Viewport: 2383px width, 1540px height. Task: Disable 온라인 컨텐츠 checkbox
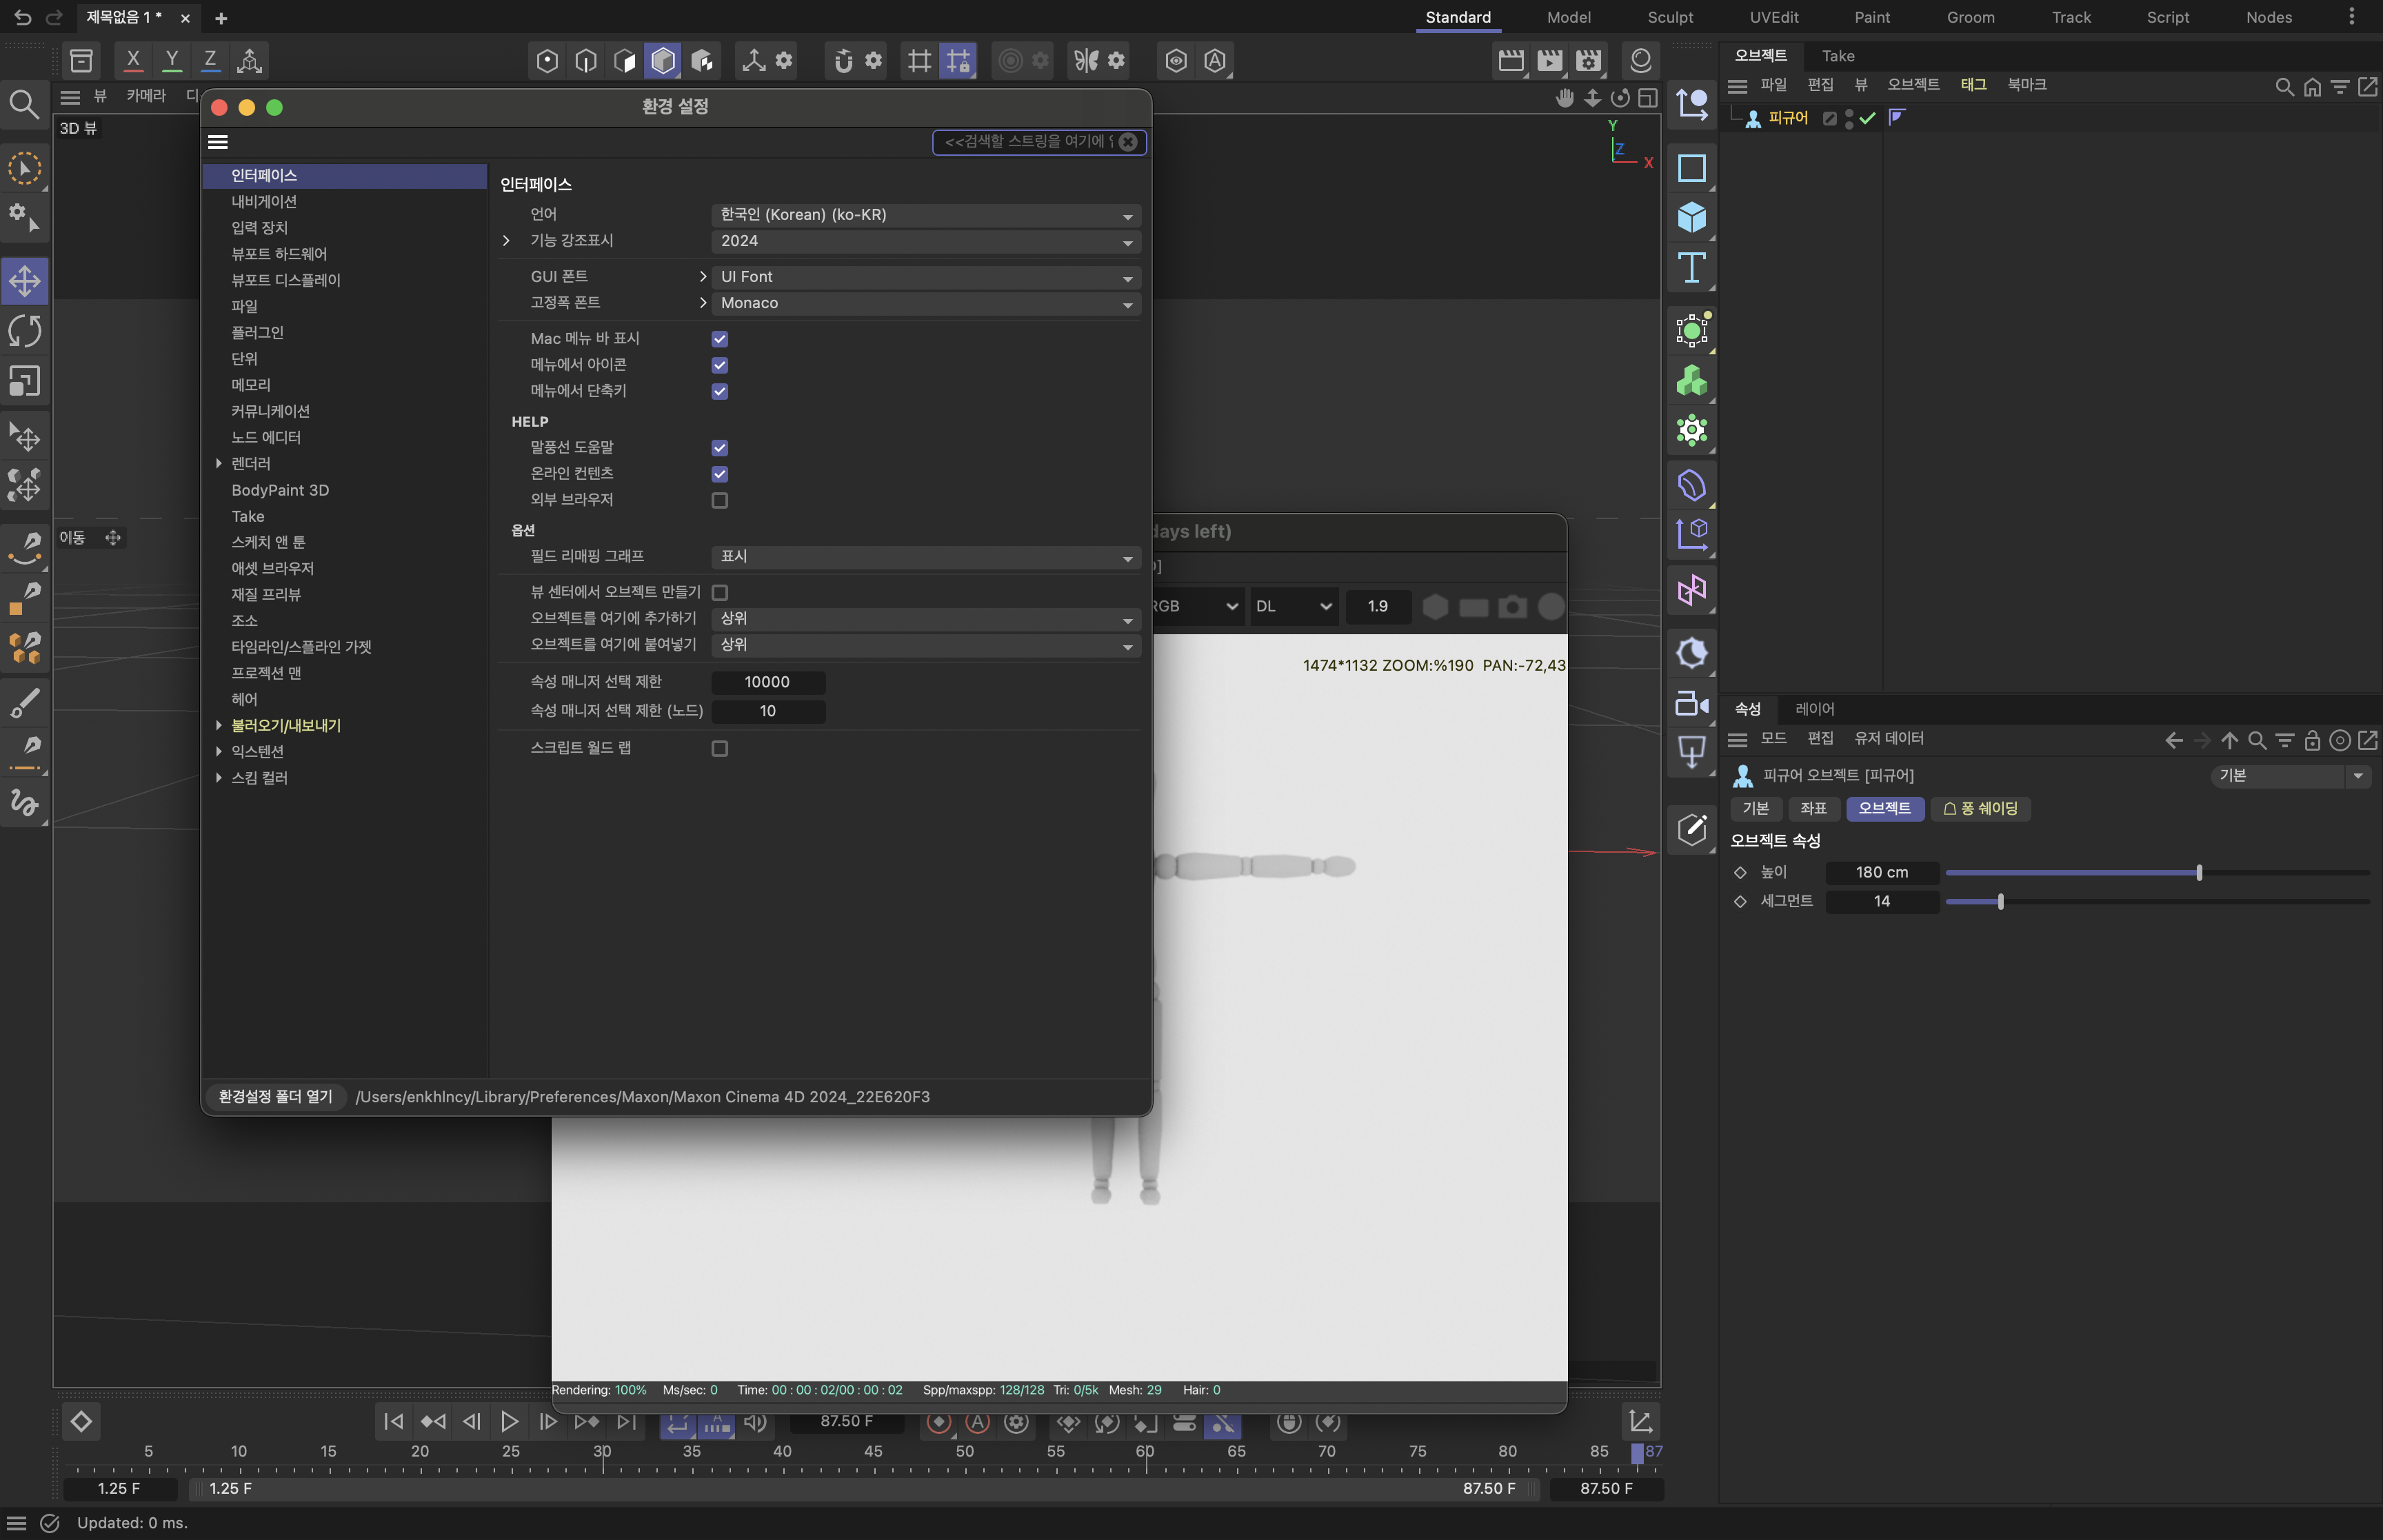coord(719,474)
